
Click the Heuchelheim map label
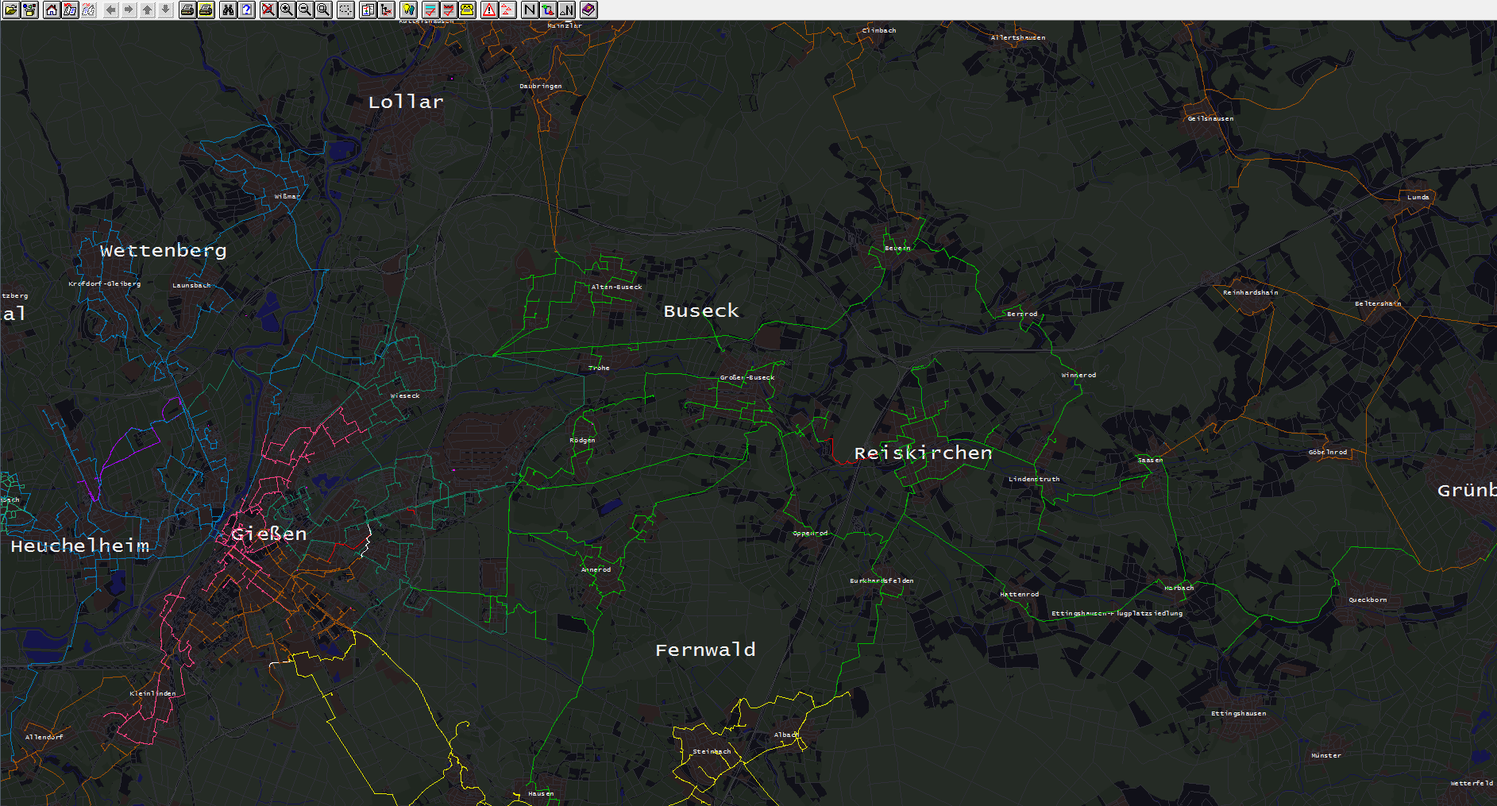(x=80, y=546)
